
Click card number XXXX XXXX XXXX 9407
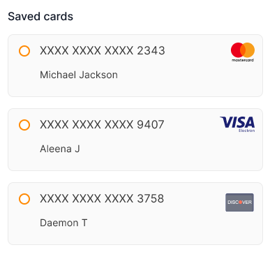click(x=102, y=125)
